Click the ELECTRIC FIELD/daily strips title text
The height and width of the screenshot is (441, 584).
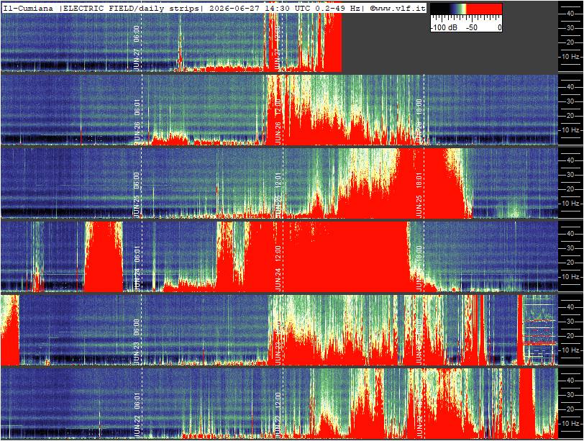coord(130,8)
